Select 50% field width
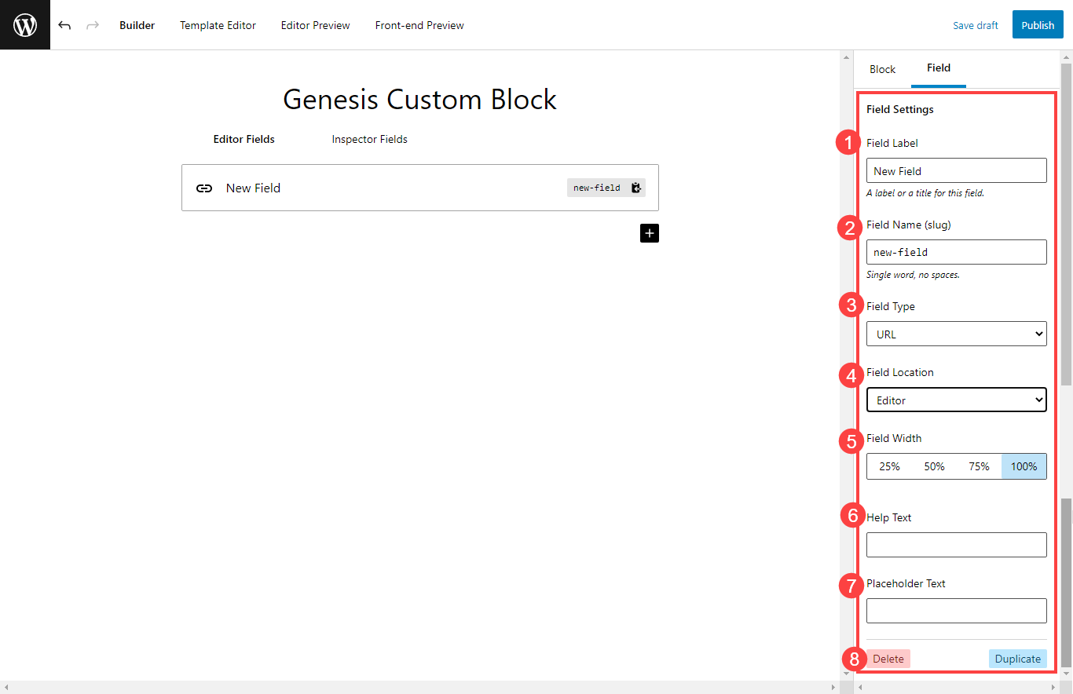Screen dimensions: 1073x694 934,466
